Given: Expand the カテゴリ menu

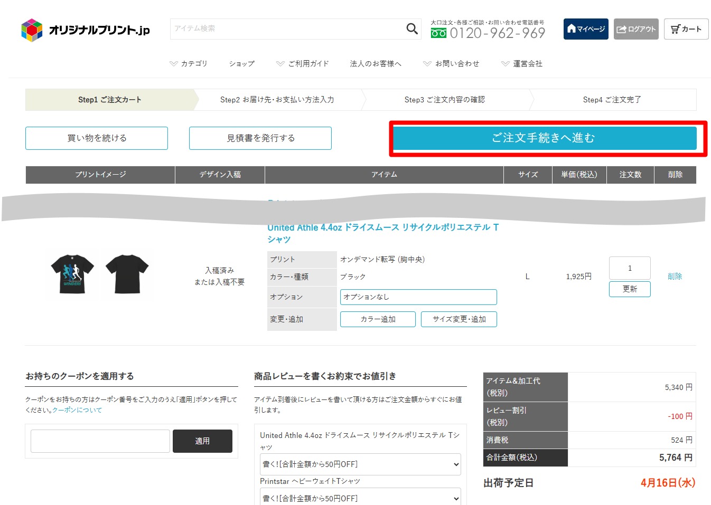Looking at the screenshot, I should tap(189, 63).
